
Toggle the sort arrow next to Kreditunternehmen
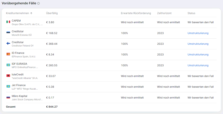coord(31,13)
